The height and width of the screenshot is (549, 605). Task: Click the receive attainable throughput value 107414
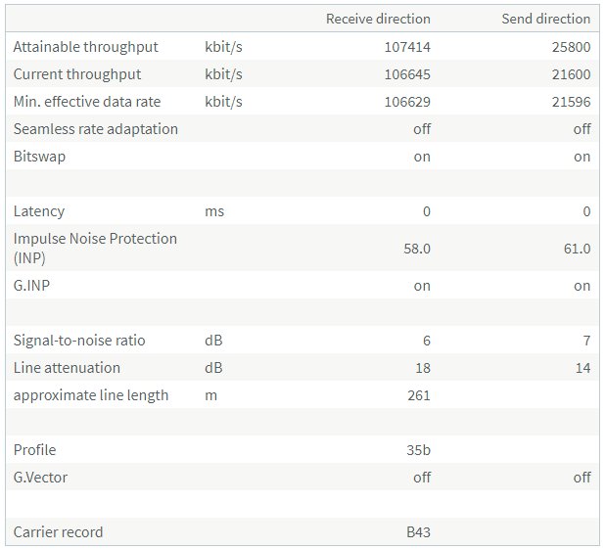(407, 47)
